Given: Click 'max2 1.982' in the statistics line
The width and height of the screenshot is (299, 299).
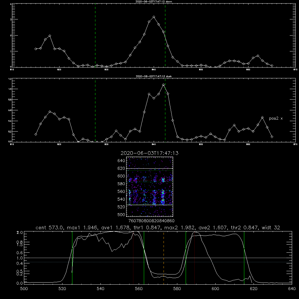Looking at the screenshot, I should pyautogui.click(x=179, y=228).
